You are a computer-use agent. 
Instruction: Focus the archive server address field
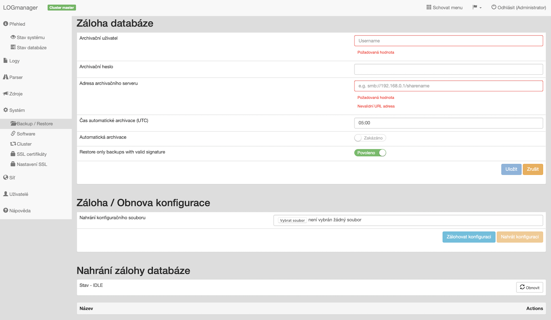click(x=449, y=86)
